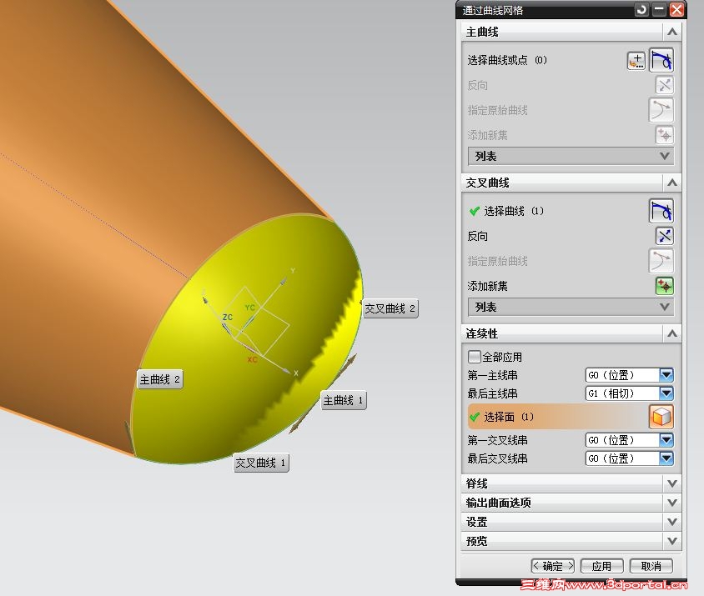The width and height of the screenshot is (704, 596).
Task: Click the 主曲线 2 label in viewport
Action: pos(160,379)
